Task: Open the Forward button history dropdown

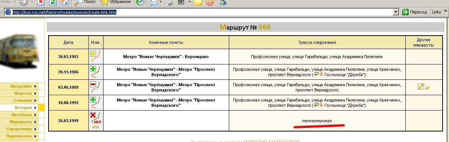Action: [x=32, y=2]
